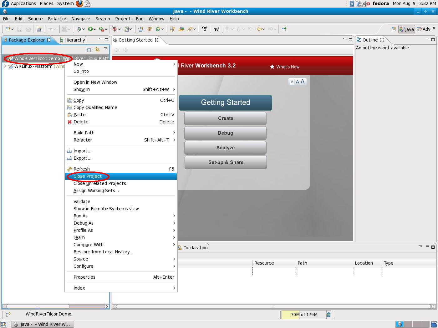Toggle Link with Editor in Package Explorer

point(97,50)
